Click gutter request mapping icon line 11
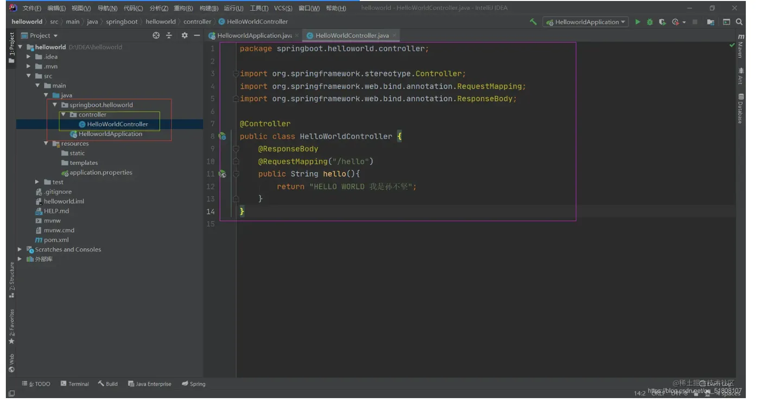 (222, 174)
